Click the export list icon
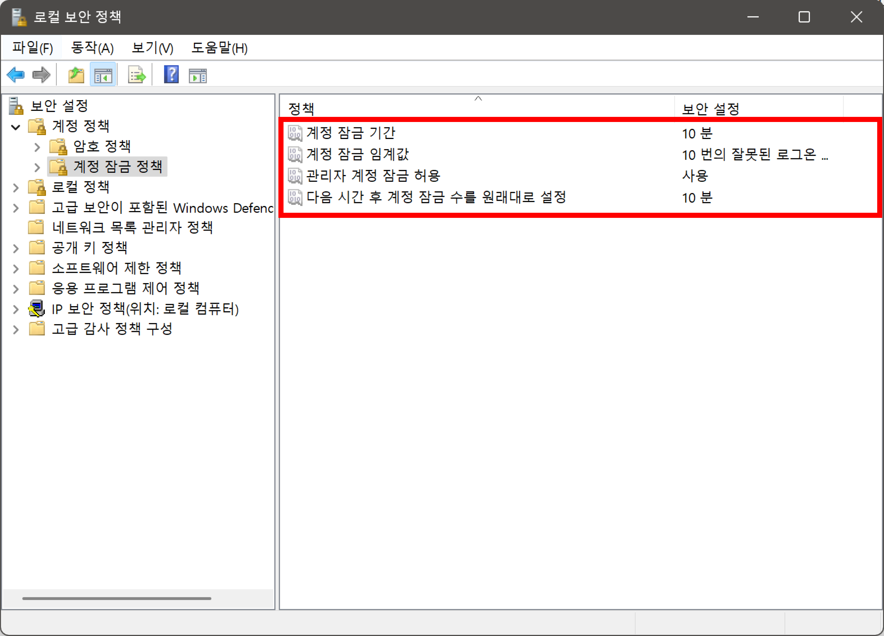Screen dimensions: 884x636 pyautogui.click(x=136, y=75)
